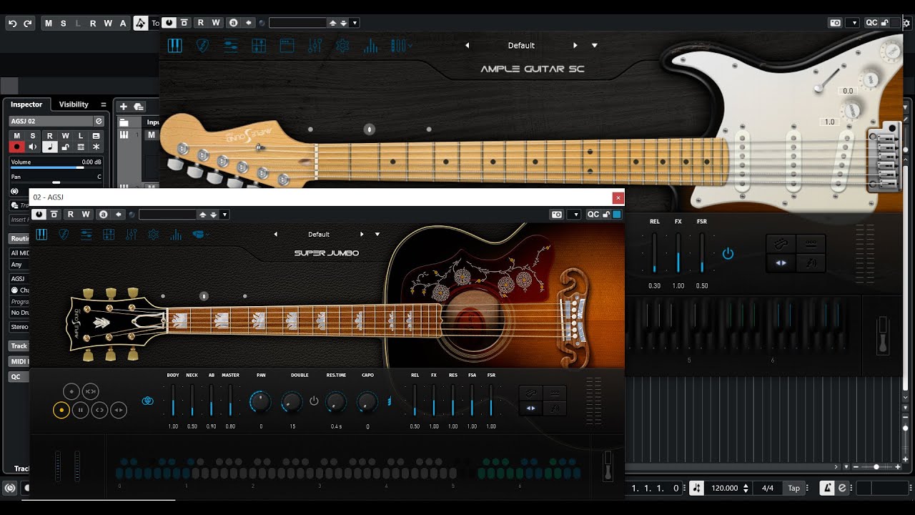The width and height of the screenshot is (915, 515).
Task: Open the guitar pick Strummer panel in Super Jumbo
Action: tap(64, 234)
